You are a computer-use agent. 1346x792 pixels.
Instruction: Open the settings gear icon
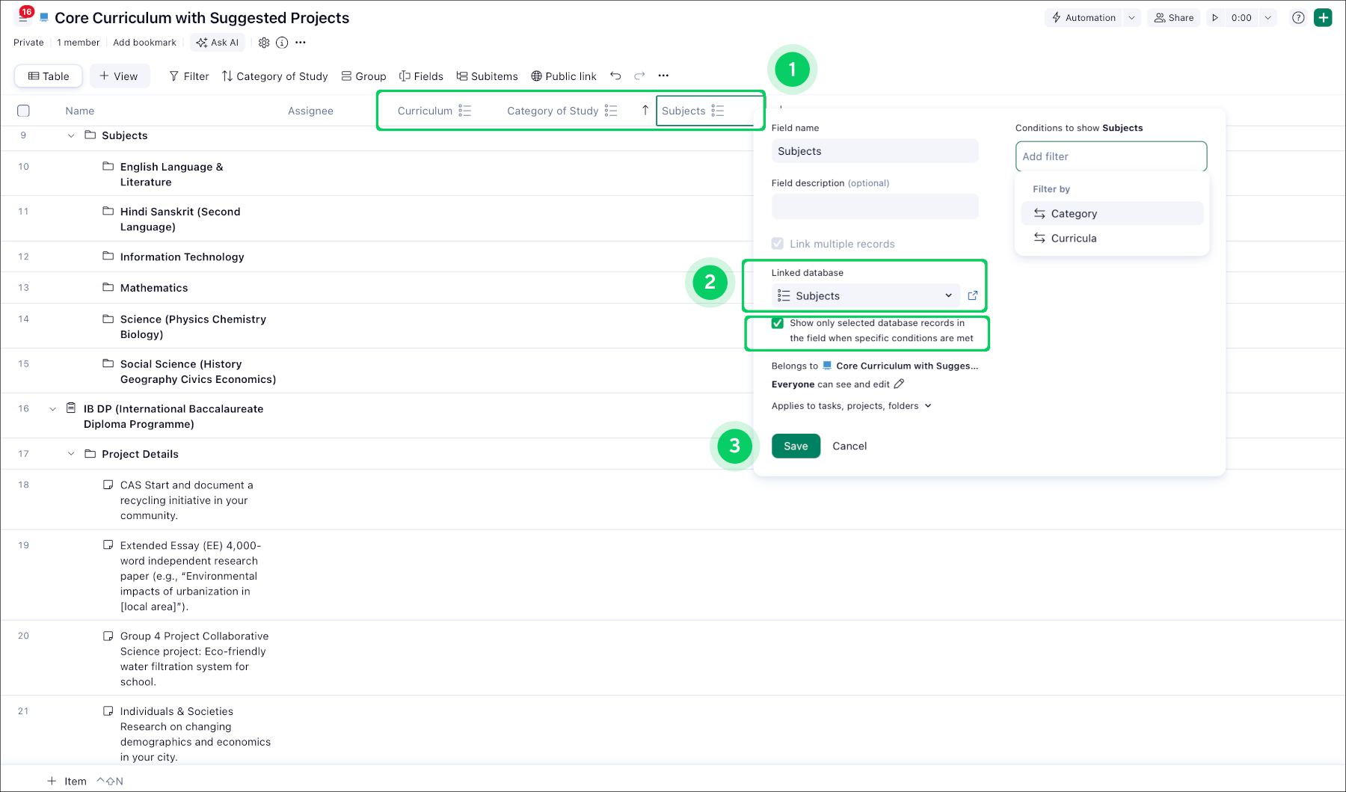click(x=264, y=43)
